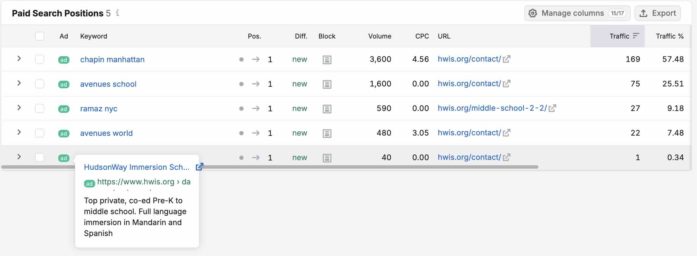Image resolution: width=697 pixels, height=256 pixels.
Task: Export the paid search positions
Action: click(658, 13)
